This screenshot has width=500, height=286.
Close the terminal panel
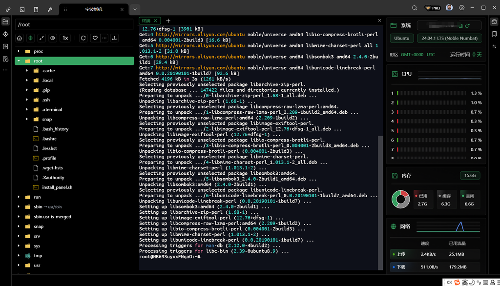coord(379,20)
